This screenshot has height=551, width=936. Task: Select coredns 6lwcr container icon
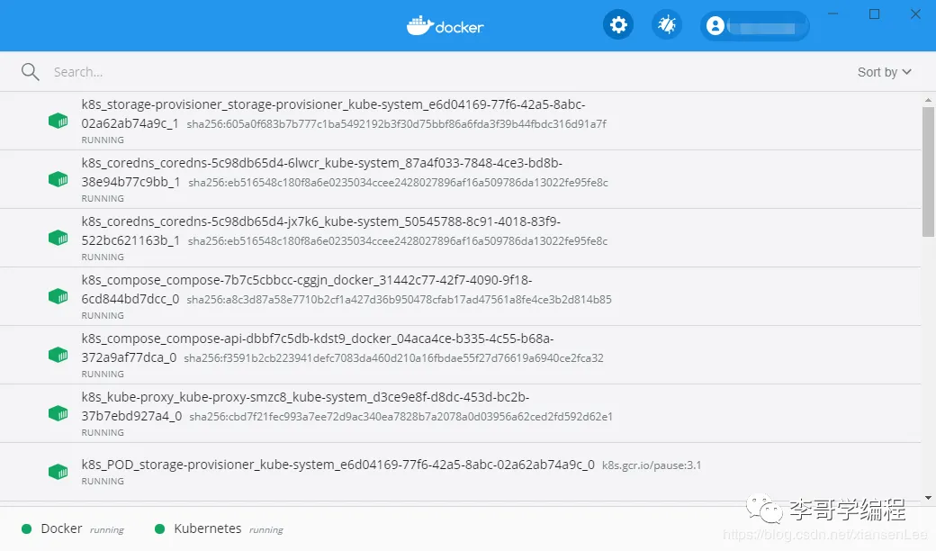coord(58,179)
